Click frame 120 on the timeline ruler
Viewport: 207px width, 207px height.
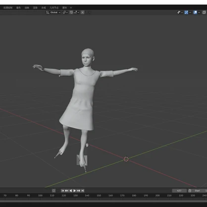click(64, 196)
